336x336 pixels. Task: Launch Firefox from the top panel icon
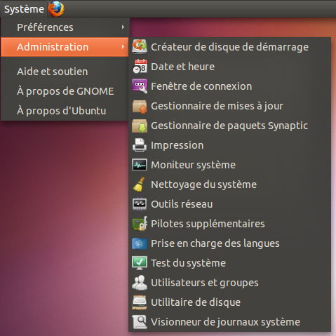pos(56,9)
